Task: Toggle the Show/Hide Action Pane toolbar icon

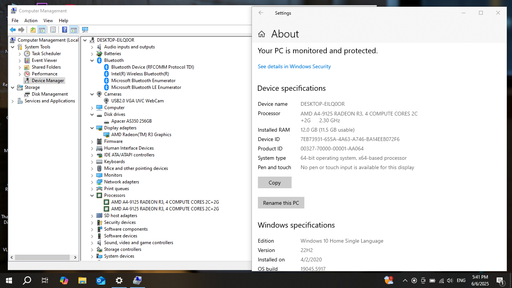Action: pyautogui.click(x=74, y=30)
